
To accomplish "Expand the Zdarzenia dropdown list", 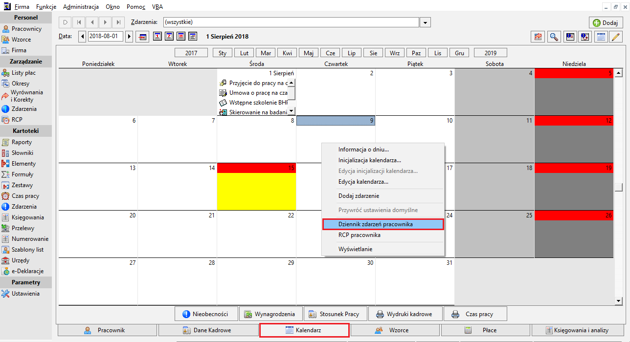I will (x=426, y=22).
